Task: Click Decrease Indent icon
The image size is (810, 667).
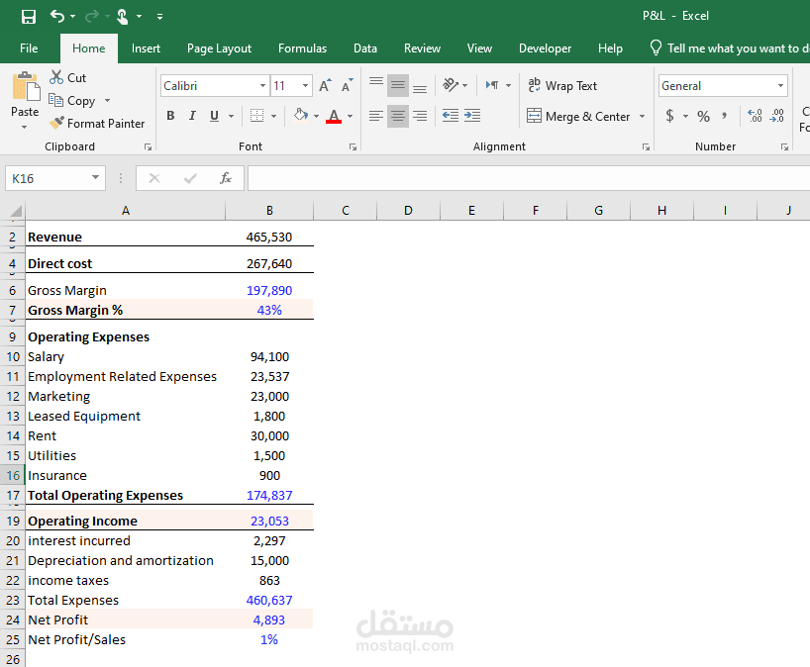Action: (451, 116)
